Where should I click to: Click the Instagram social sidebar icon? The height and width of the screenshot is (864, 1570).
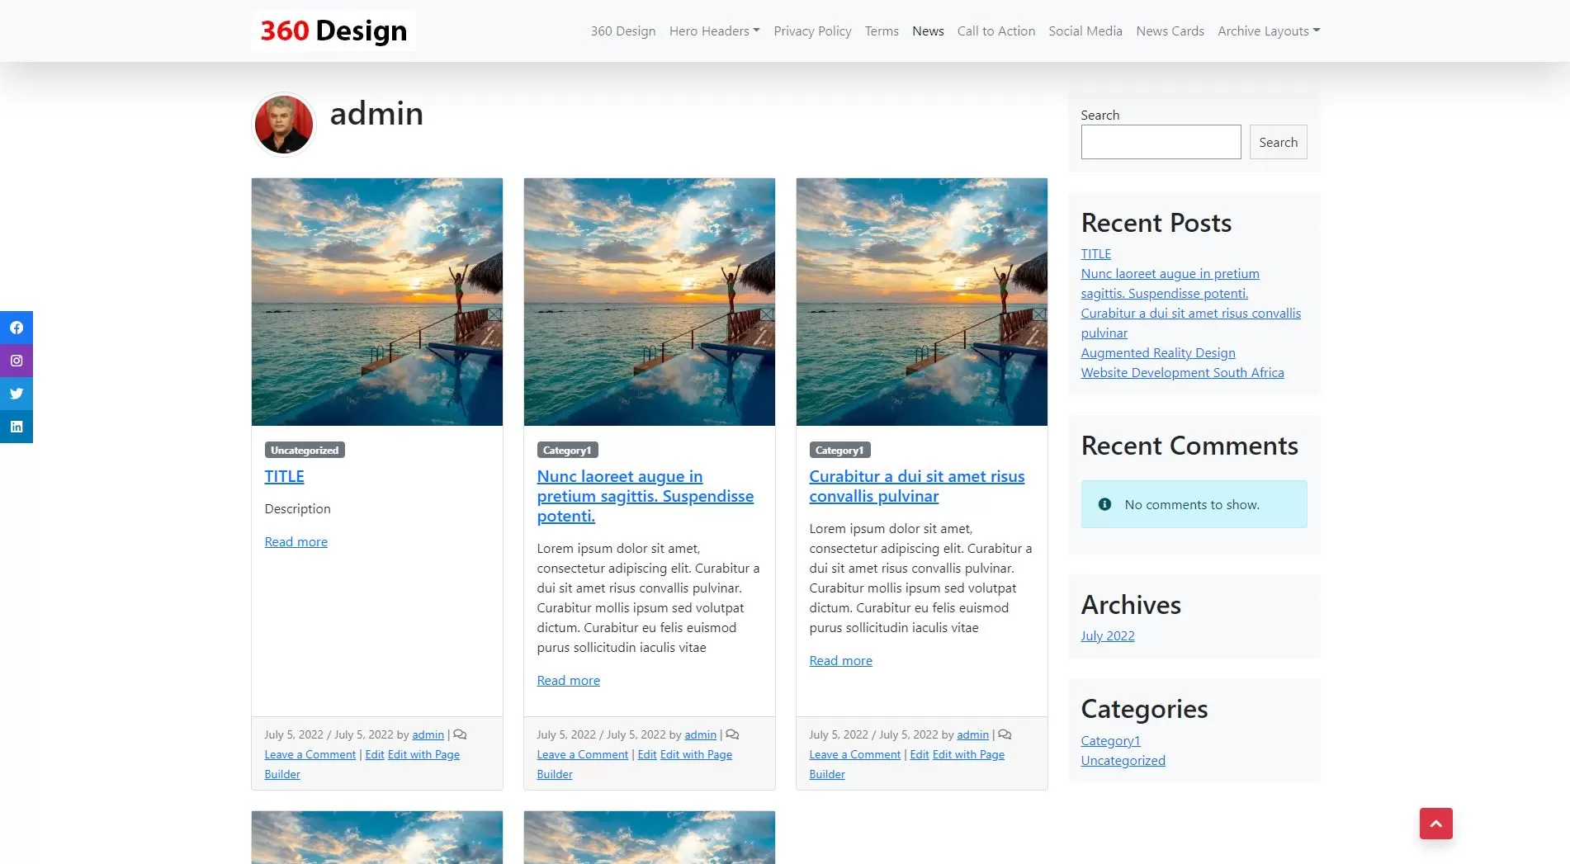[17, 361]
